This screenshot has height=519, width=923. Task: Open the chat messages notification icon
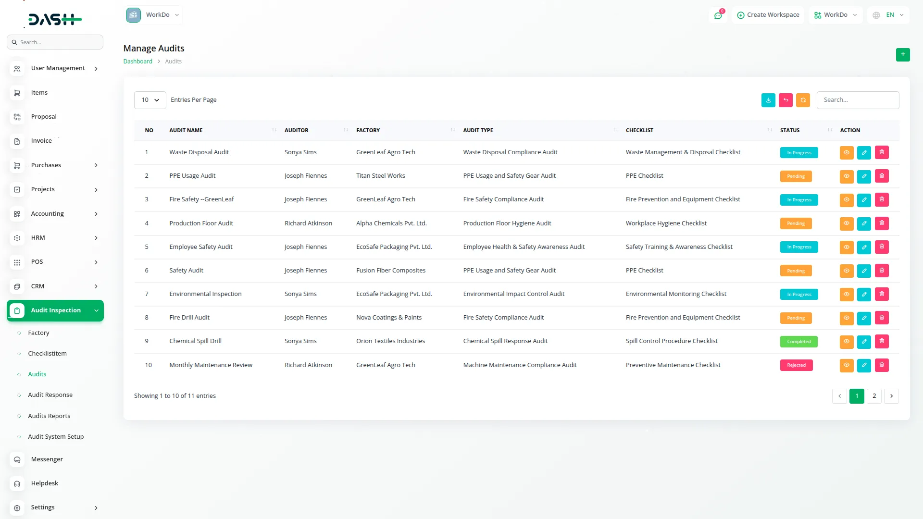tap(718, 15)
